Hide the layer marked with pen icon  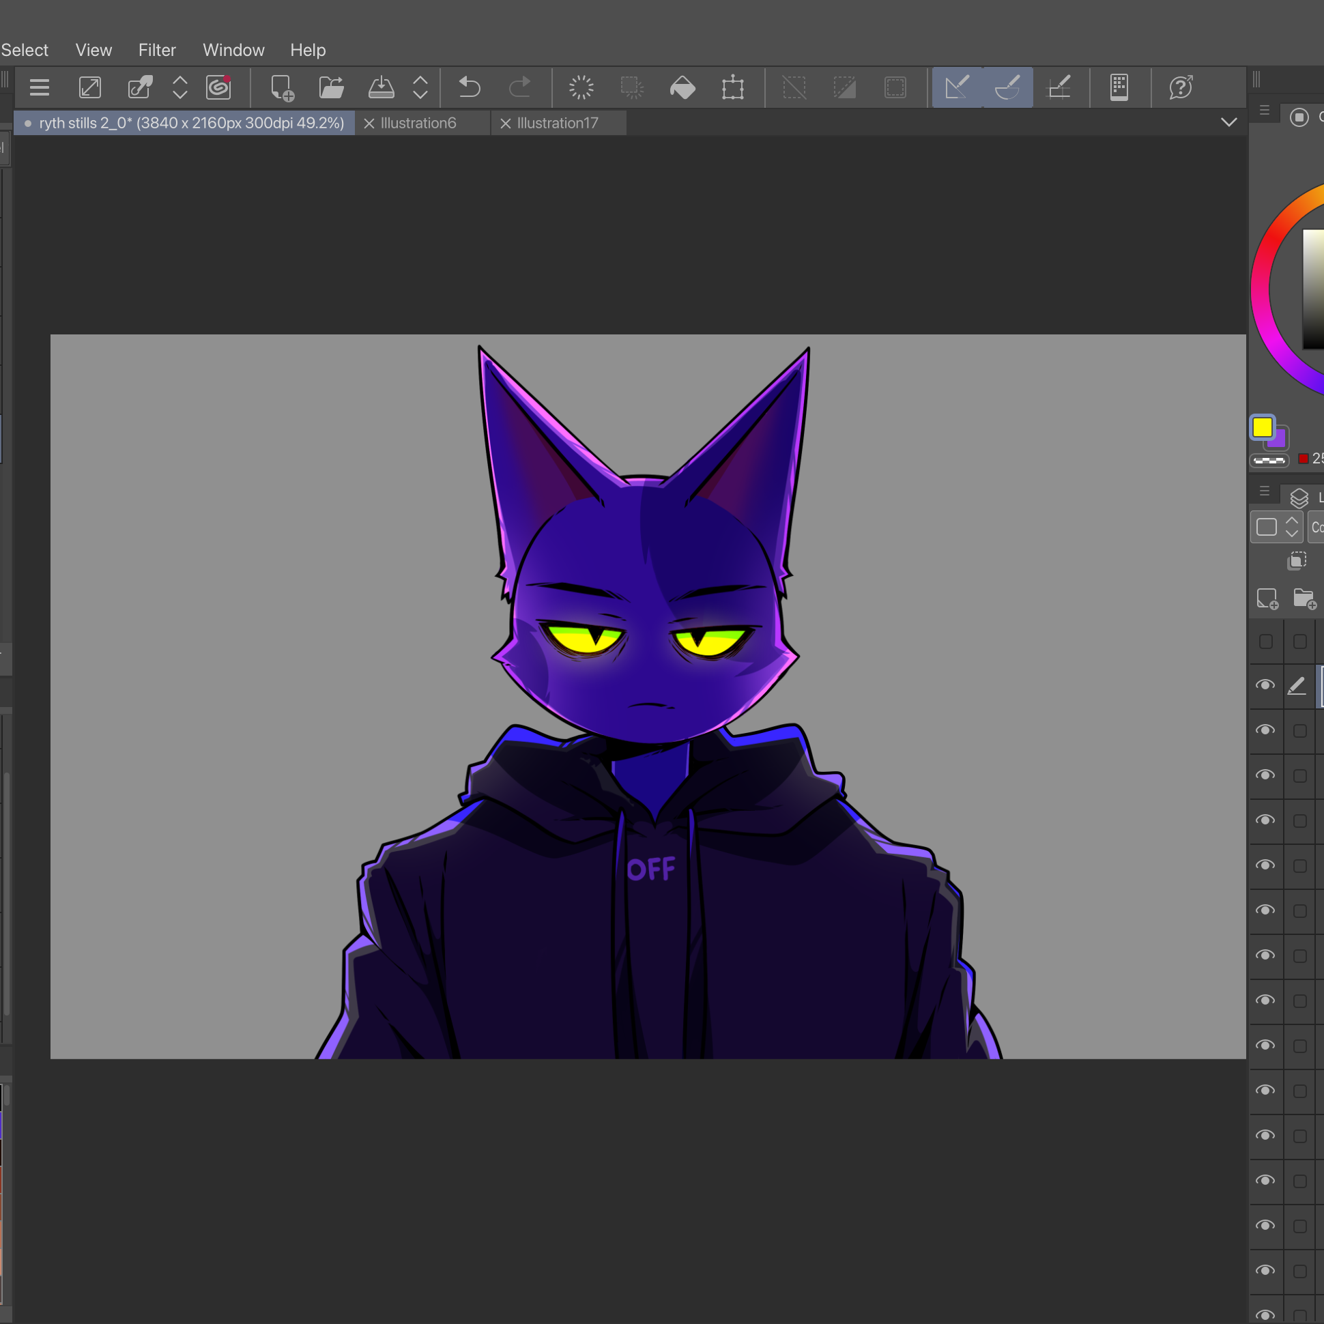coord(1265,685)
